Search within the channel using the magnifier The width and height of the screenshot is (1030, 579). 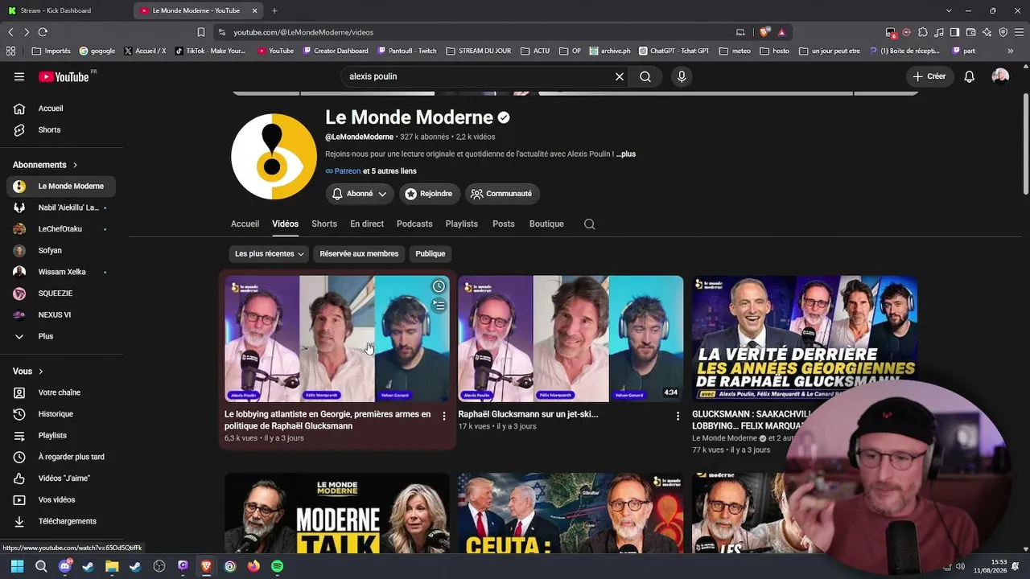(x=590, y=224)
